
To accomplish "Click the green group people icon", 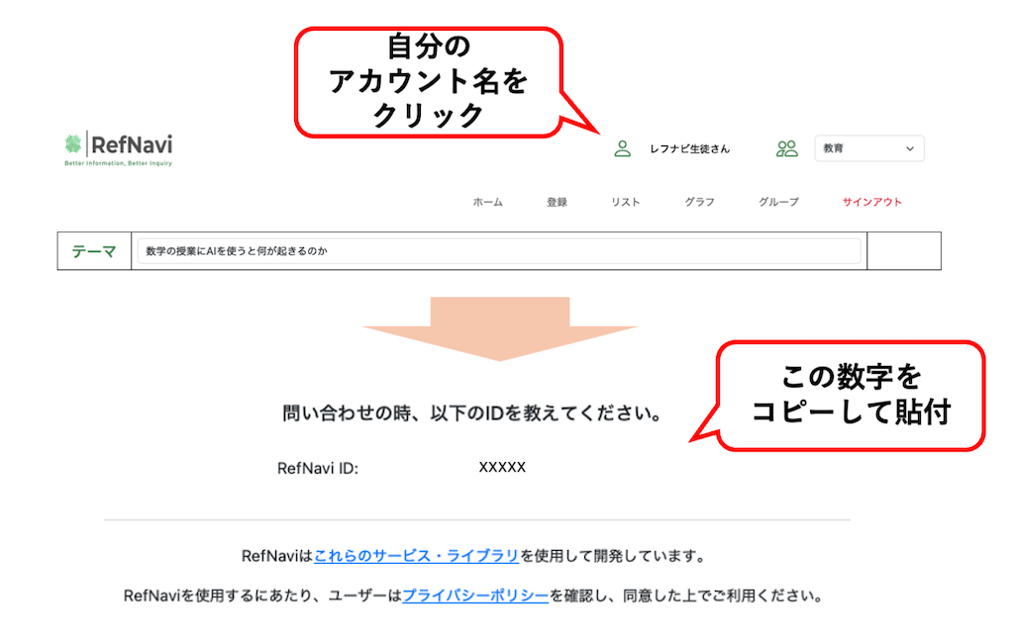I will click(787, 148).
